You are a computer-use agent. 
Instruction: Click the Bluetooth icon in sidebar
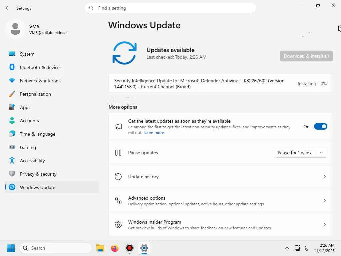tap(12, 67)
